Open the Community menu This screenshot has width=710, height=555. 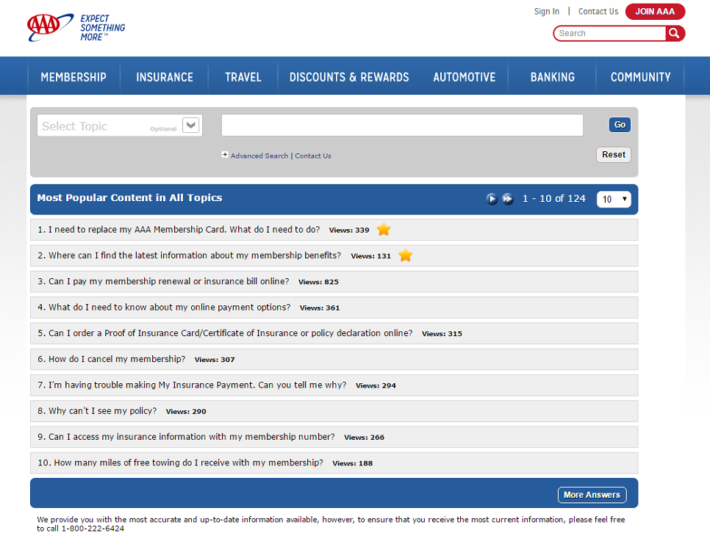click(x=640, y=77)
